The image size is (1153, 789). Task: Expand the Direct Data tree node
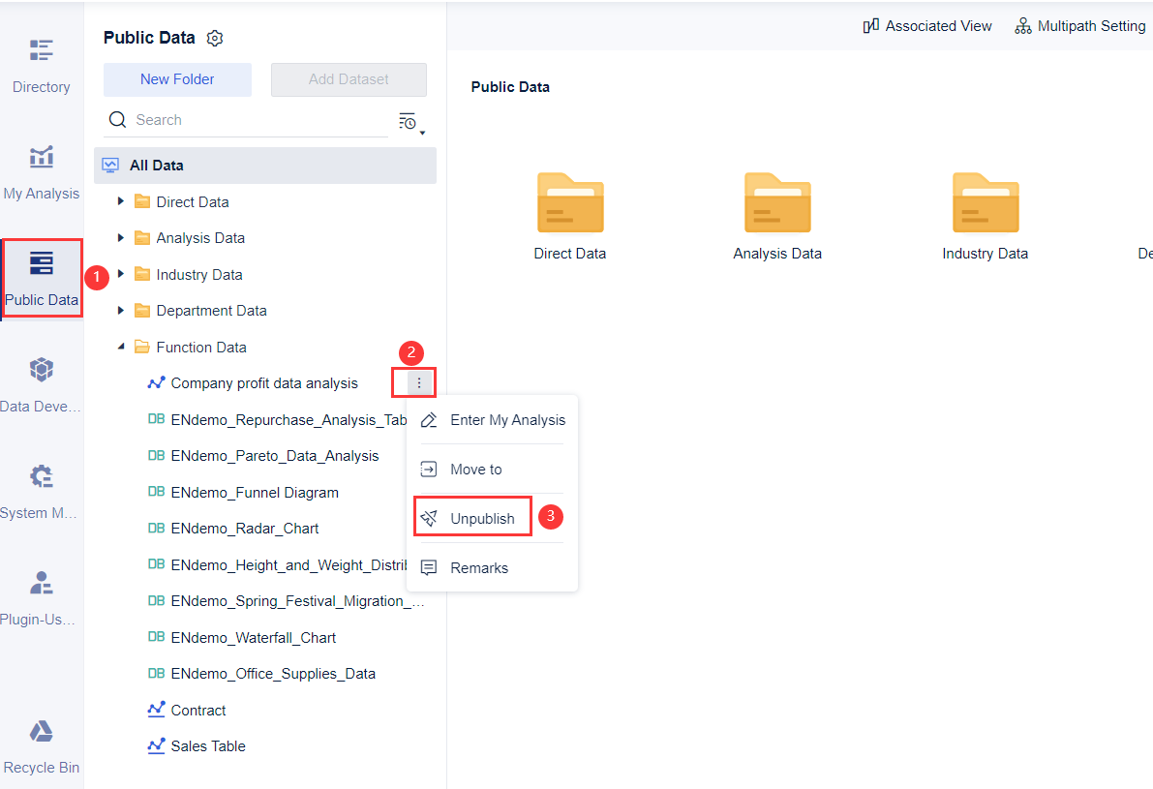(x=120, y=201)
